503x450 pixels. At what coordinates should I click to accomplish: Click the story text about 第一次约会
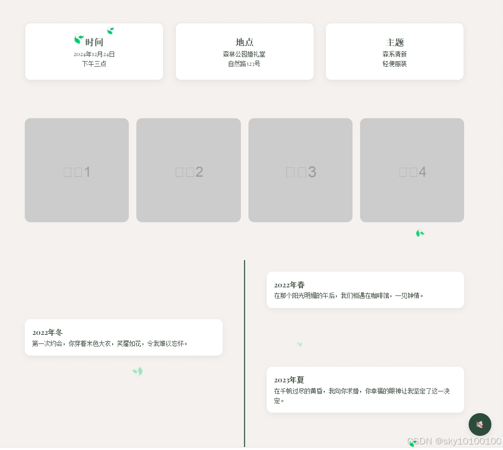[x=110, y=343]
